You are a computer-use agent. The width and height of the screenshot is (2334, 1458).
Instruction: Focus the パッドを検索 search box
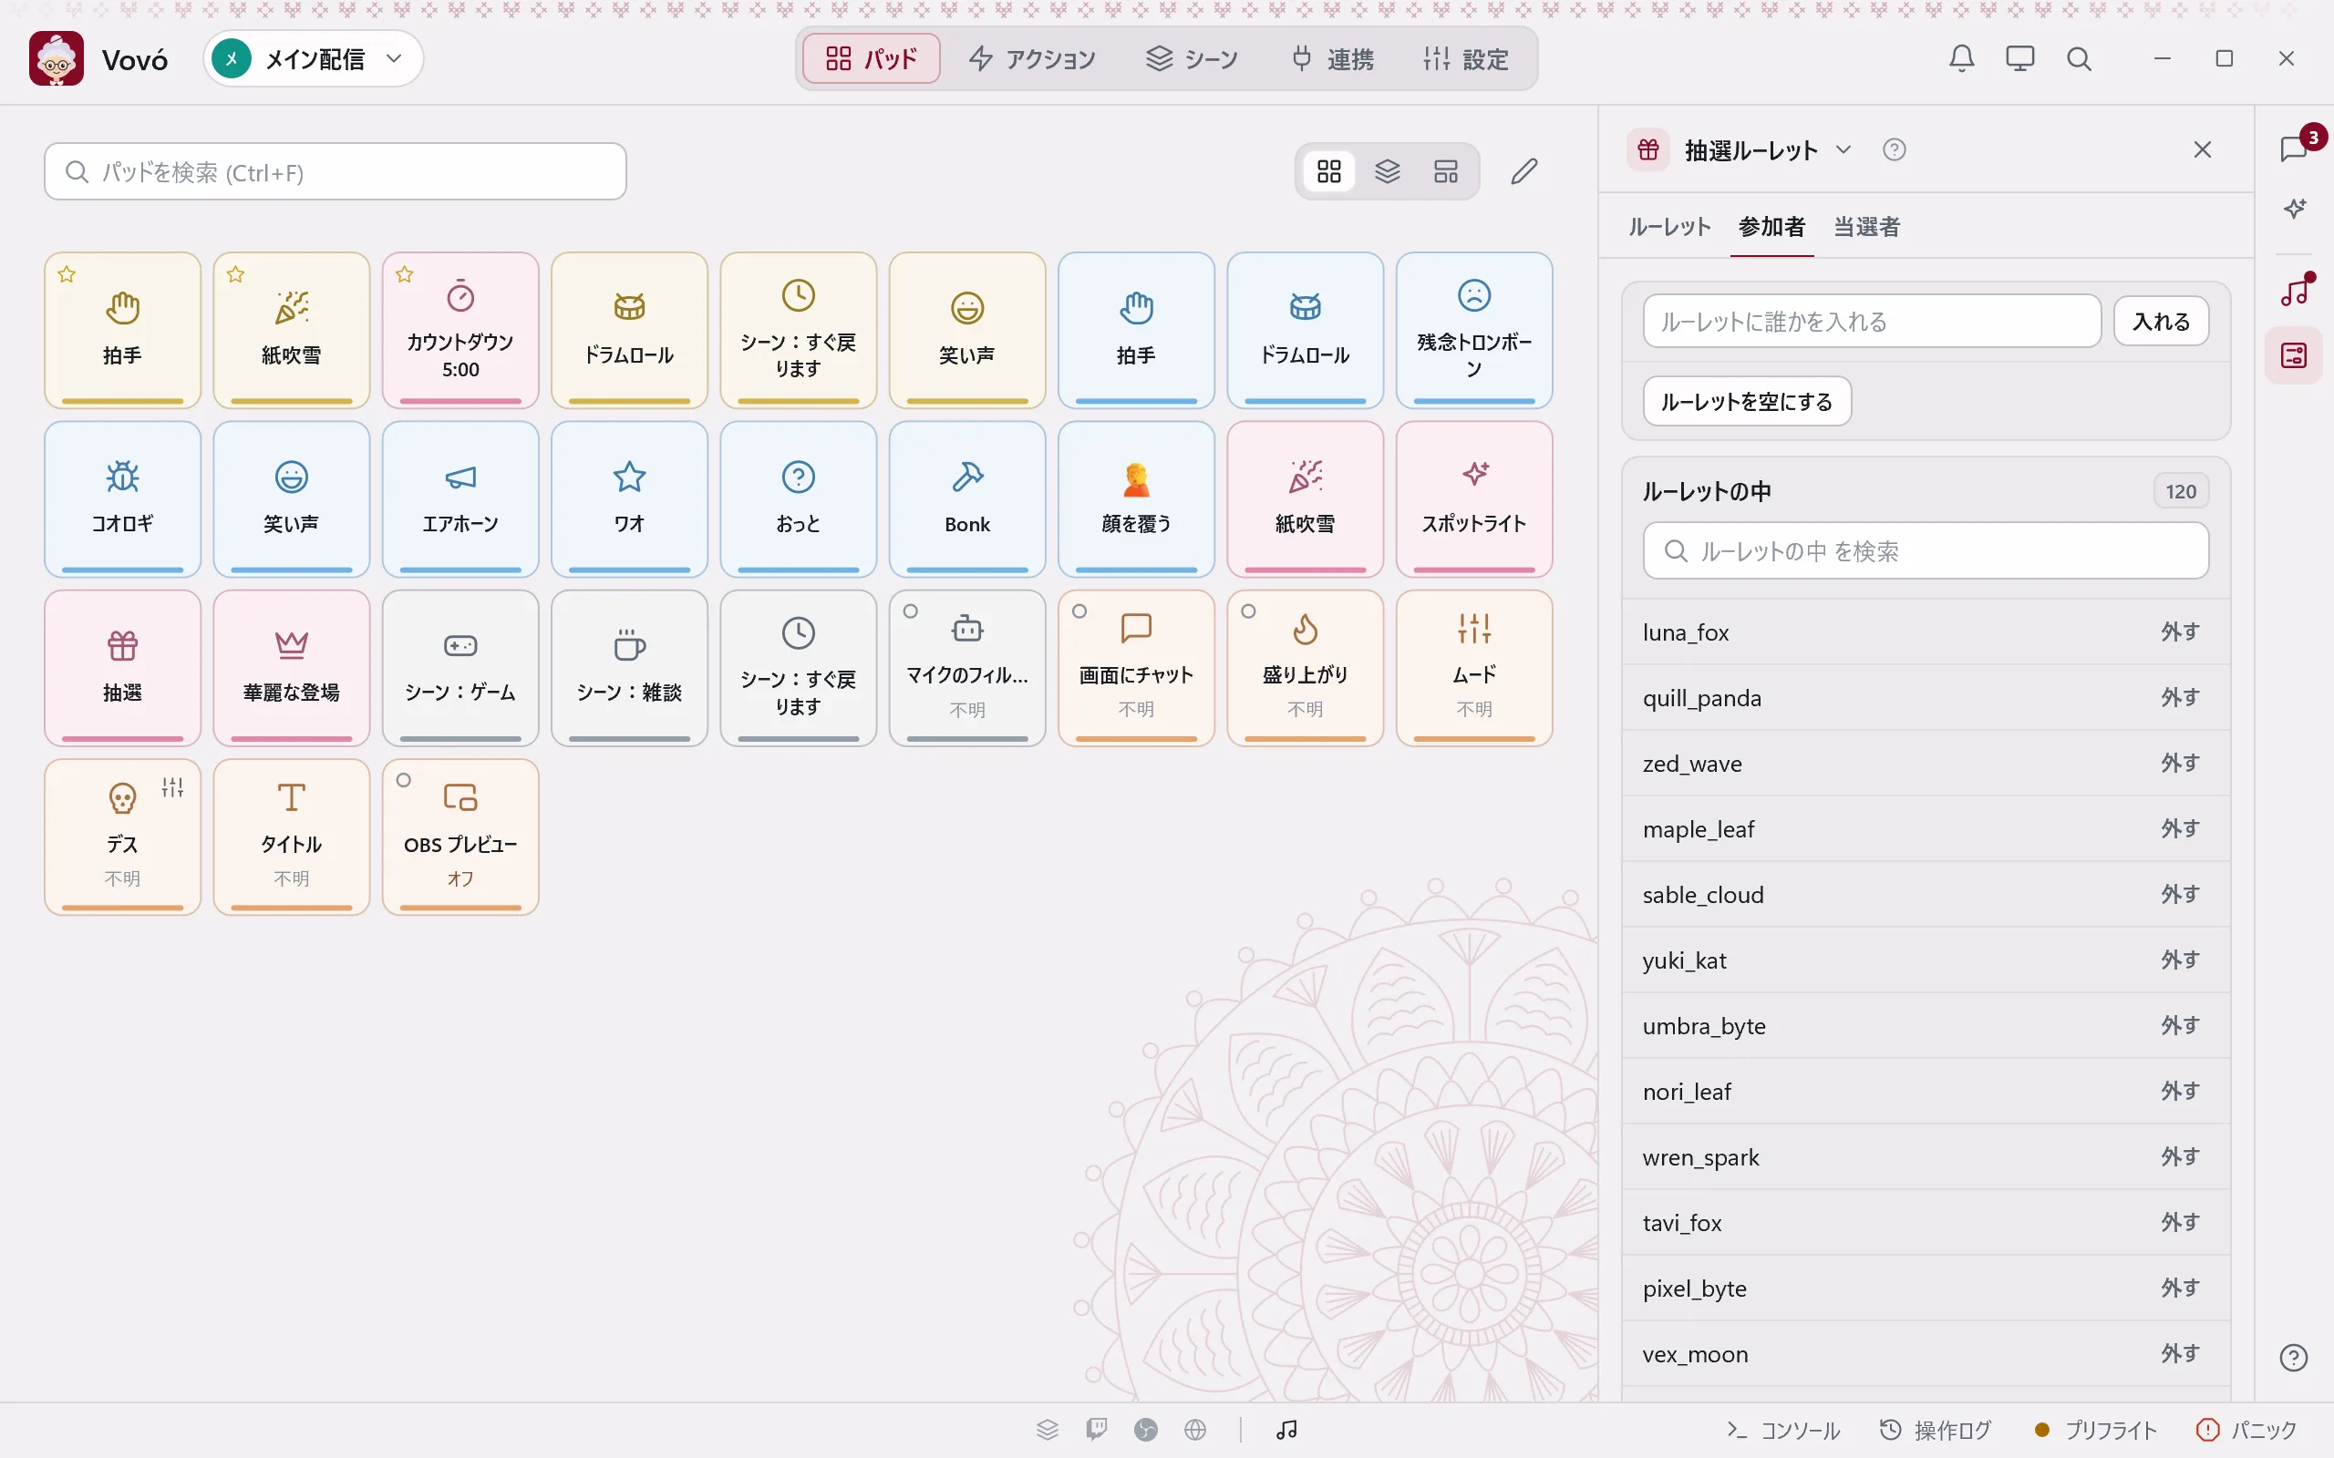click(x=335, y=171)
